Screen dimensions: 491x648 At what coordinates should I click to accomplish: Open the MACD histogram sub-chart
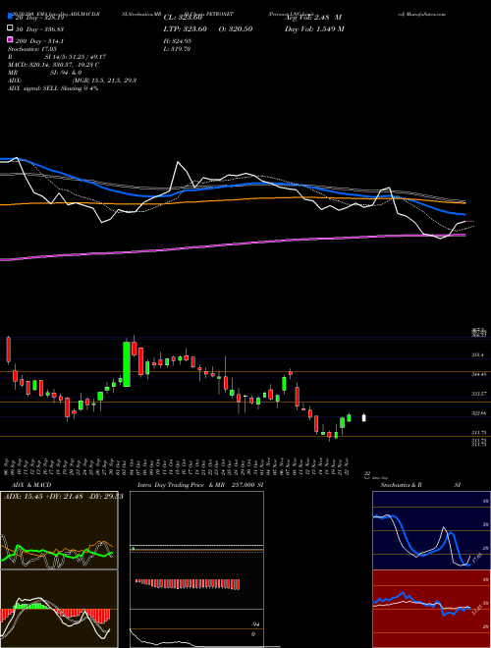59,609
